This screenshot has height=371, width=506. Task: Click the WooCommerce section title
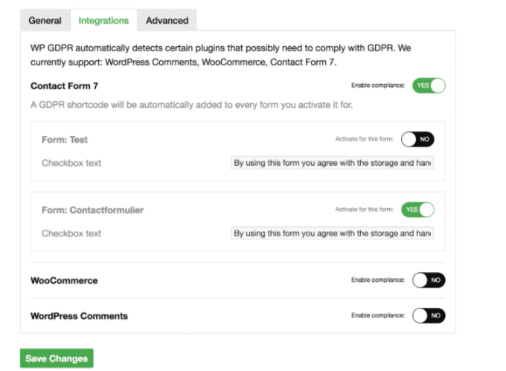tap(64, 280)
